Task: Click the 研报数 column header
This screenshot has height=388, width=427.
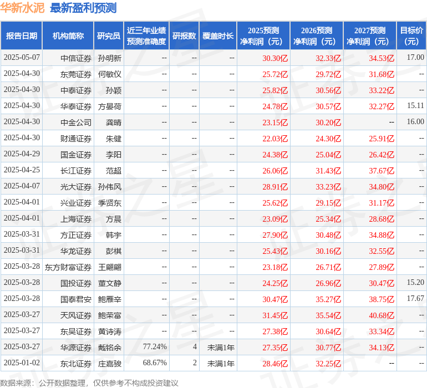Action: (x=184, y=35)
